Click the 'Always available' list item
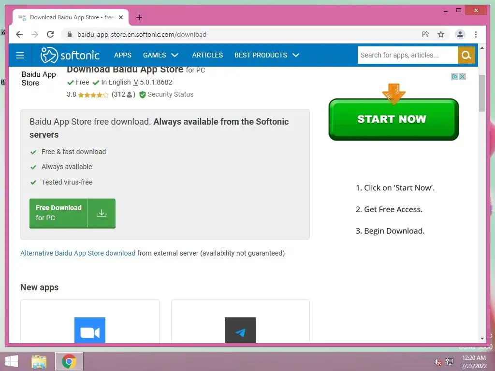Image resolution: width=495 pixels, height=371 pixels. point(67,167)
